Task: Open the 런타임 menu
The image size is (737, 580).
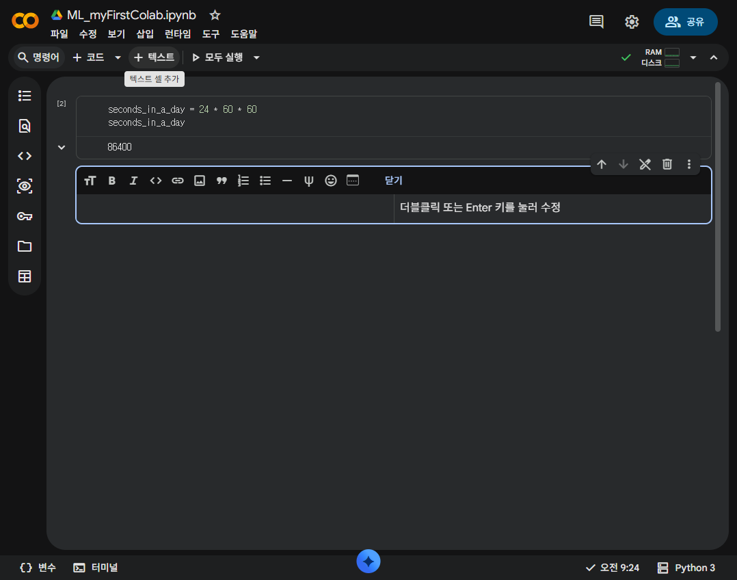Action: pos(178,34)
